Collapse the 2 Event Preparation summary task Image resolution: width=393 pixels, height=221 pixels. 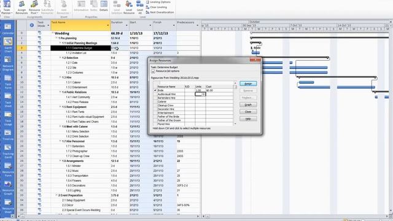coord(56,195)
